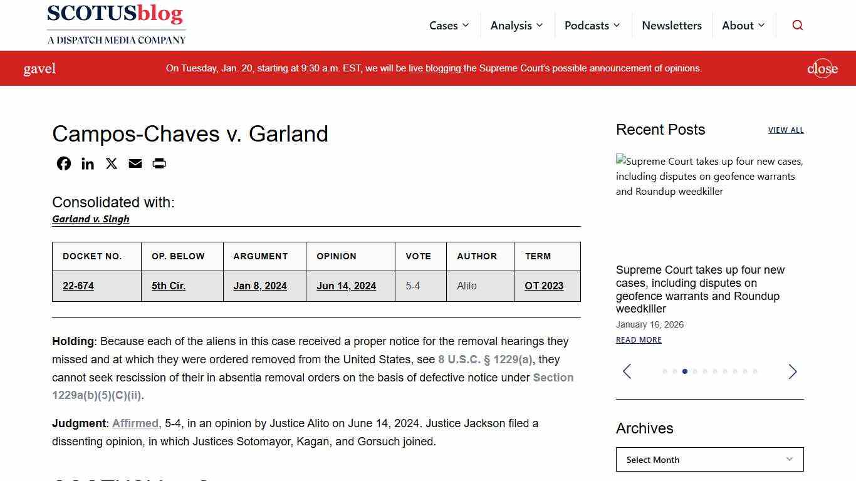Open the Cases dropdown menu
Screen dimensions: 856x481
[x=449, y=25]
